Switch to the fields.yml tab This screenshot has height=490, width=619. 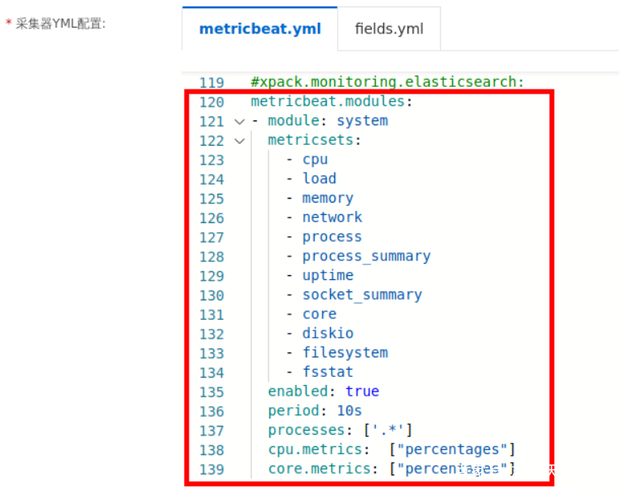tap(389, 28)
